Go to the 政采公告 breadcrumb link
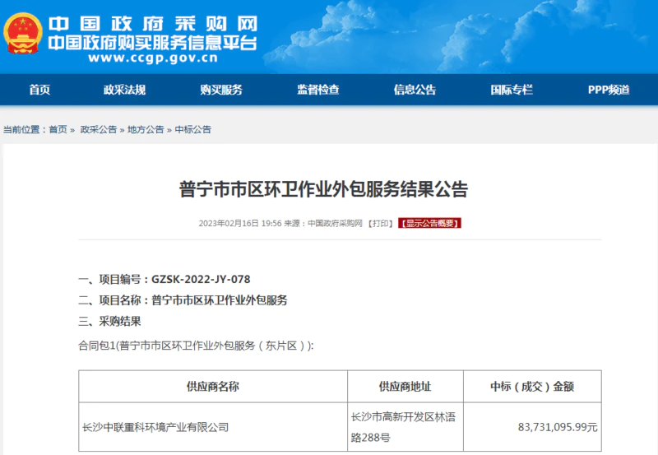Image resolution: width=658 pixels, height=455 pixels. (x=98, y=130)
